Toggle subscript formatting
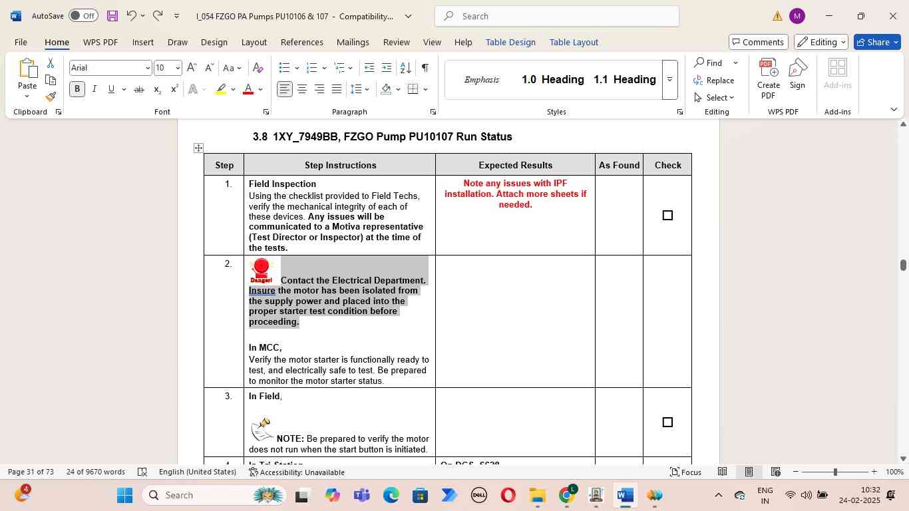Screen dimensions: 909x511 point(157,89)
